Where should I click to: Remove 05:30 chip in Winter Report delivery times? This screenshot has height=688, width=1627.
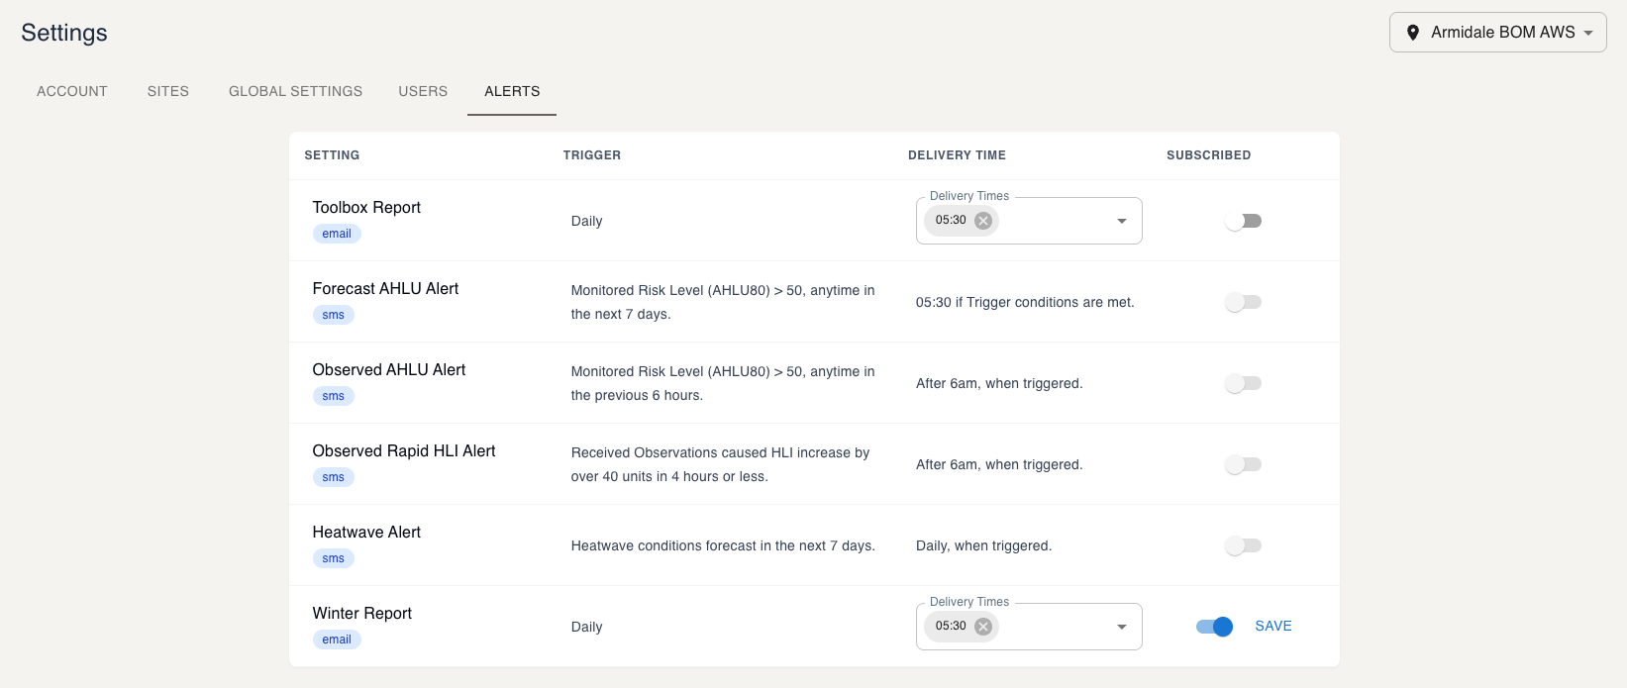tap(982, 627)
